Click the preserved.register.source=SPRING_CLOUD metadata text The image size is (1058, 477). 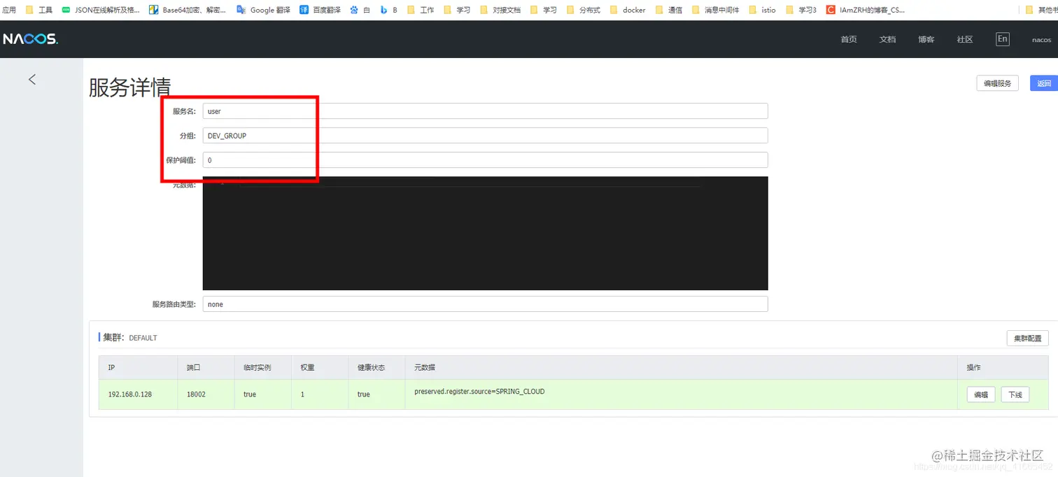[479, 392]
